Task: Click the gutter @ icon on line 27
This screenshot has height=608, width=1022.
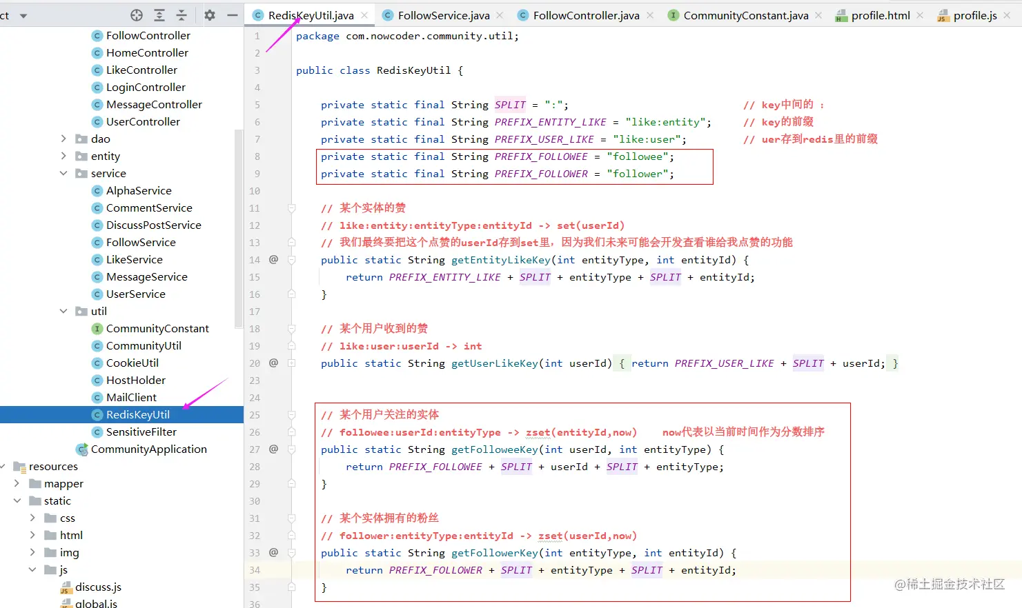Action: [x=273, y=449]
